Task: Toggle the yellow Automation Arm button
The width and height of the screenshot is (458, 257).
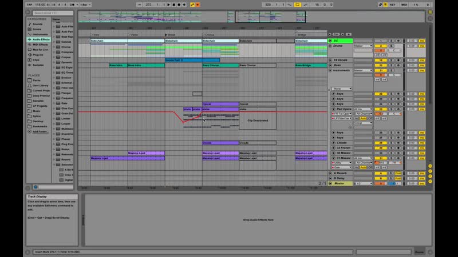Action: (x=192, y=5)
